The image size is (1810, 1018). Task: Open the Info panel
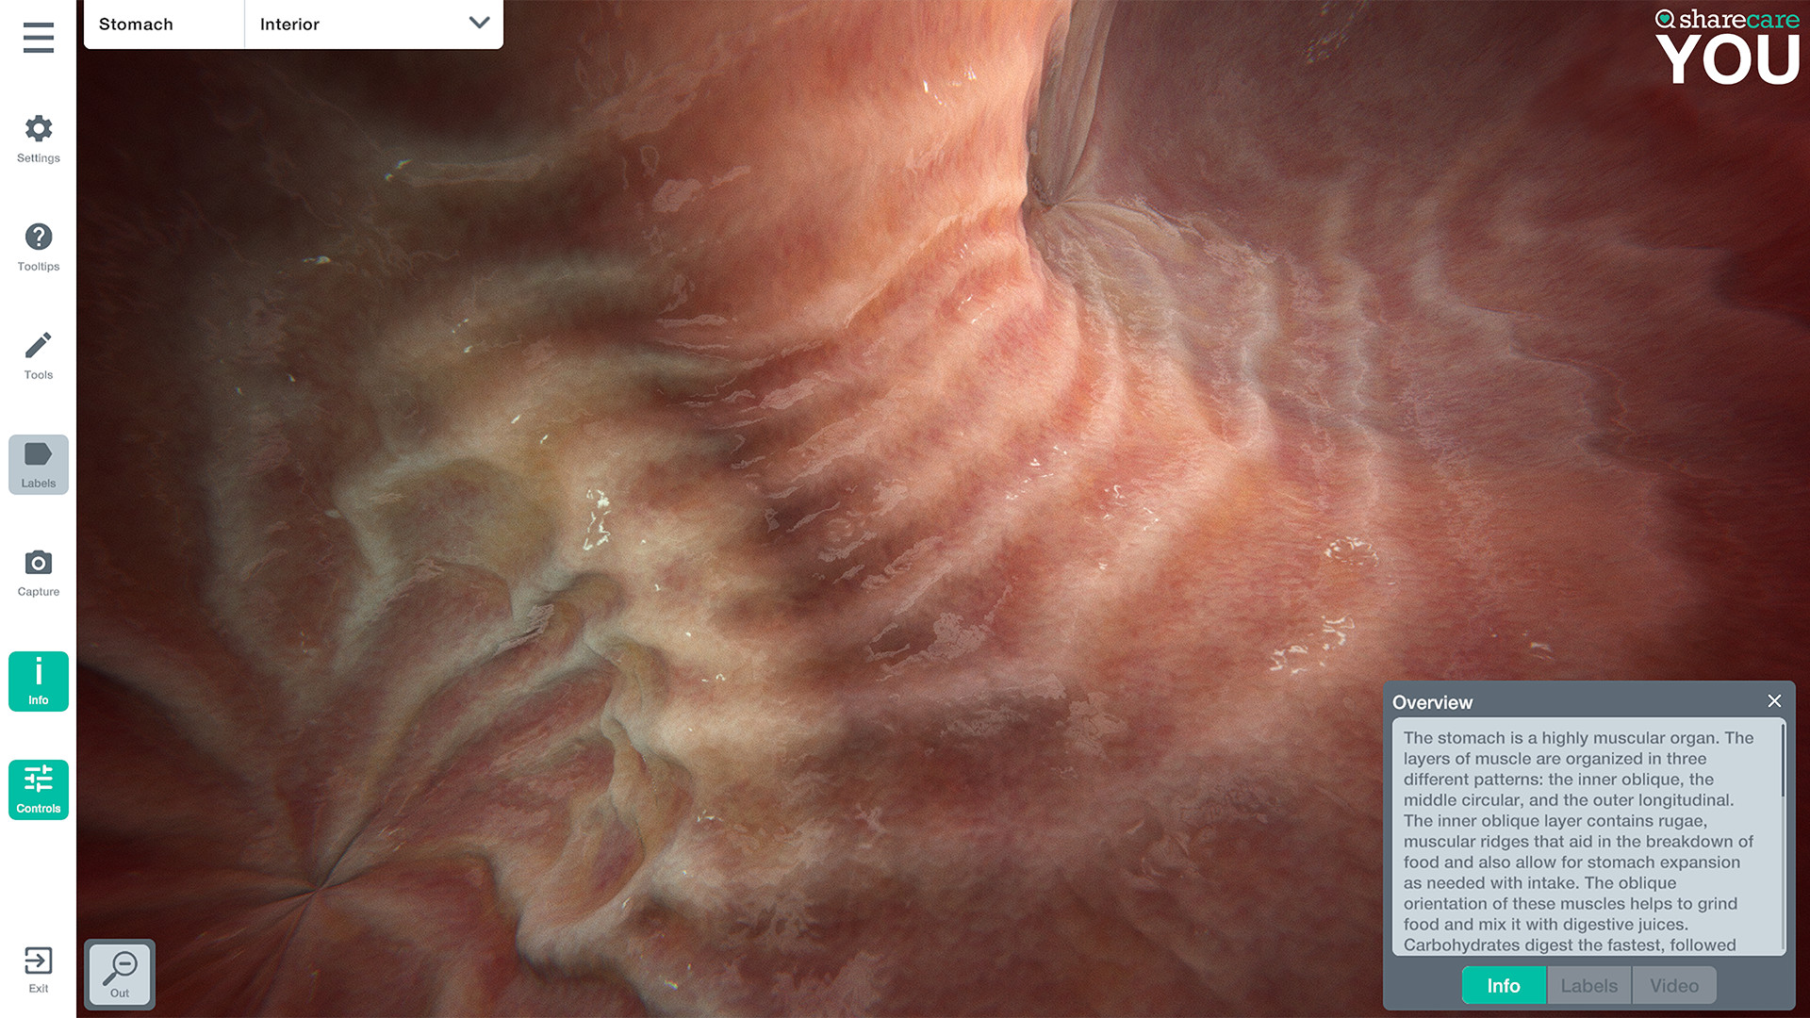click(38, 679)
